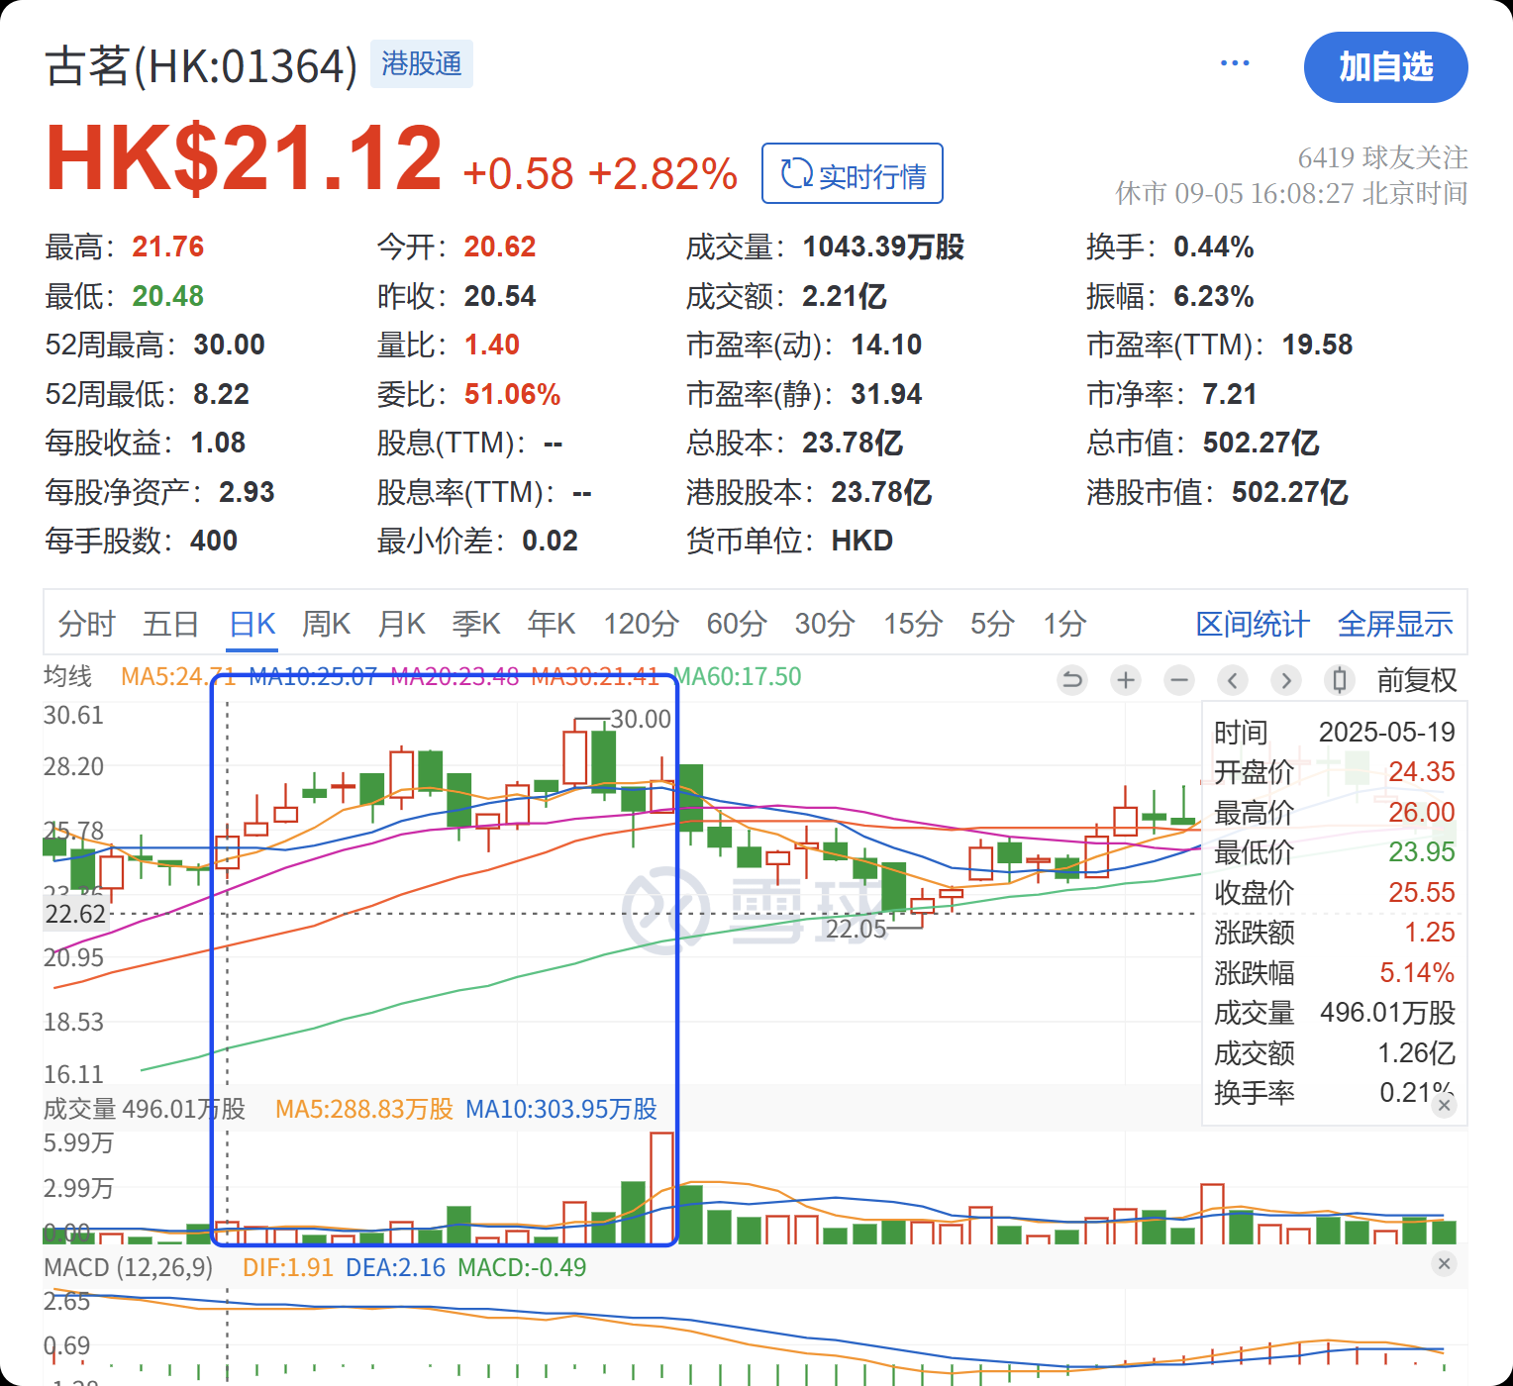The width and height of the screenshot is (1513, 1386).
Task: Pan chart left with left chevron
Action: pyautogui.click(x=1232, y=680)
